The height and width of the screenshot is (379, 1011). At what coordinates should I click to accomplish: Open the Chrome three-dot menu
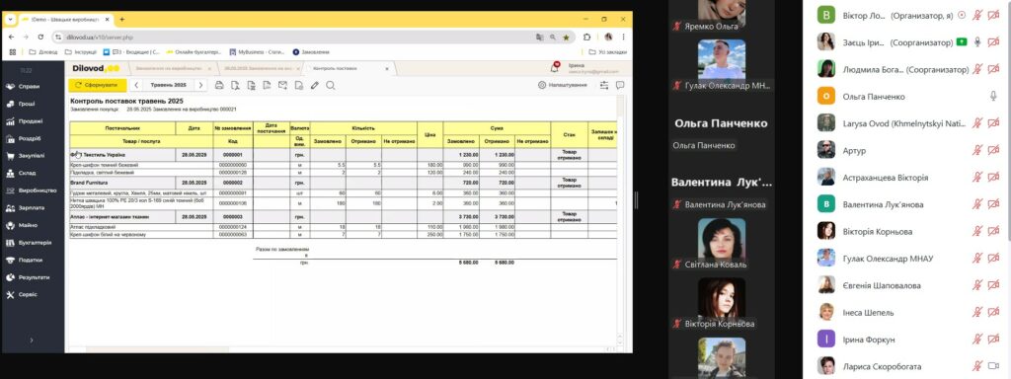pos(624,38)
